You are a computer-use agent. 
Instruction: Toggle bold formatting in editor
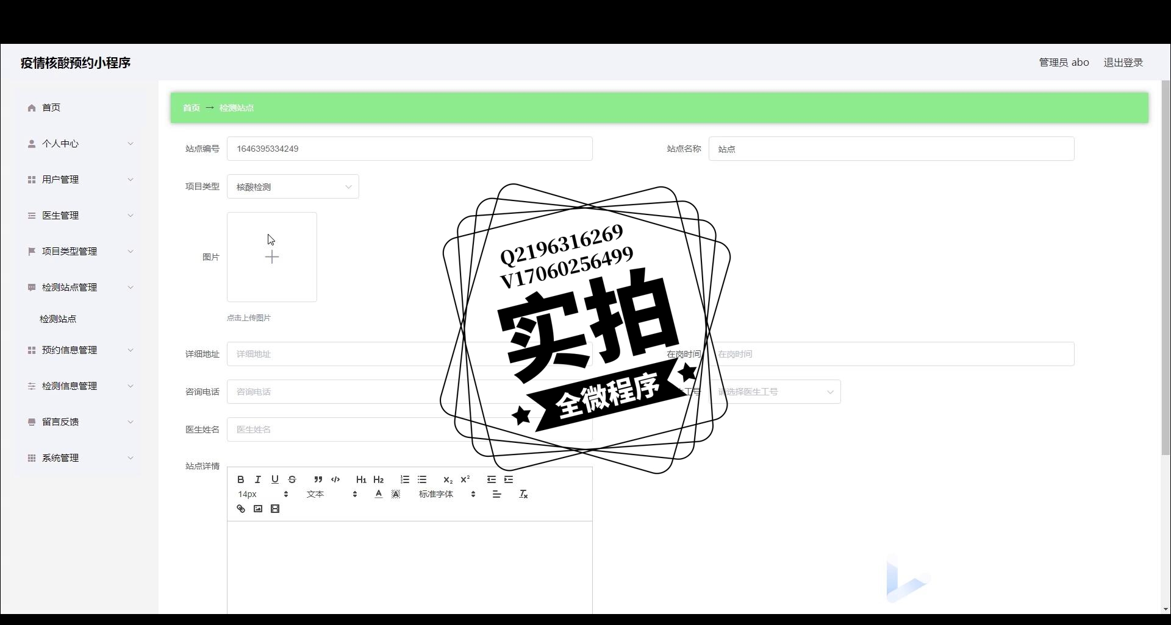click(x=240, y=479)
